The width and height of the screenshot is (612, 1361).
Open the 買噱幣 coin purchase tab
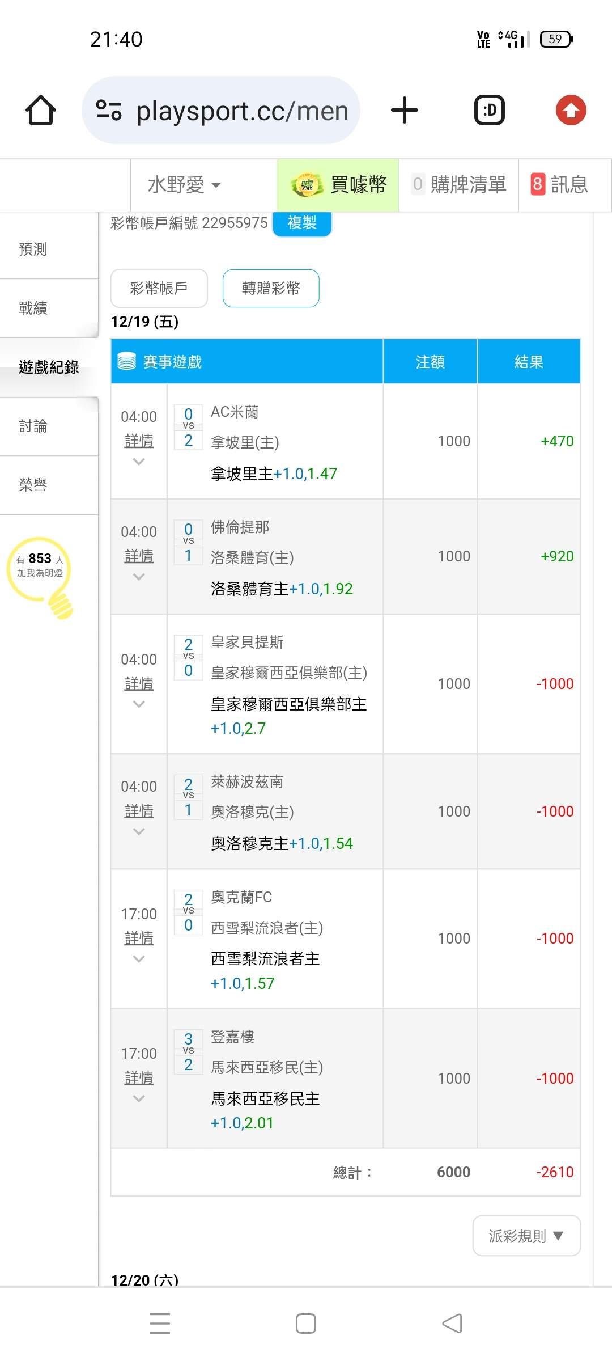point(338,185)
